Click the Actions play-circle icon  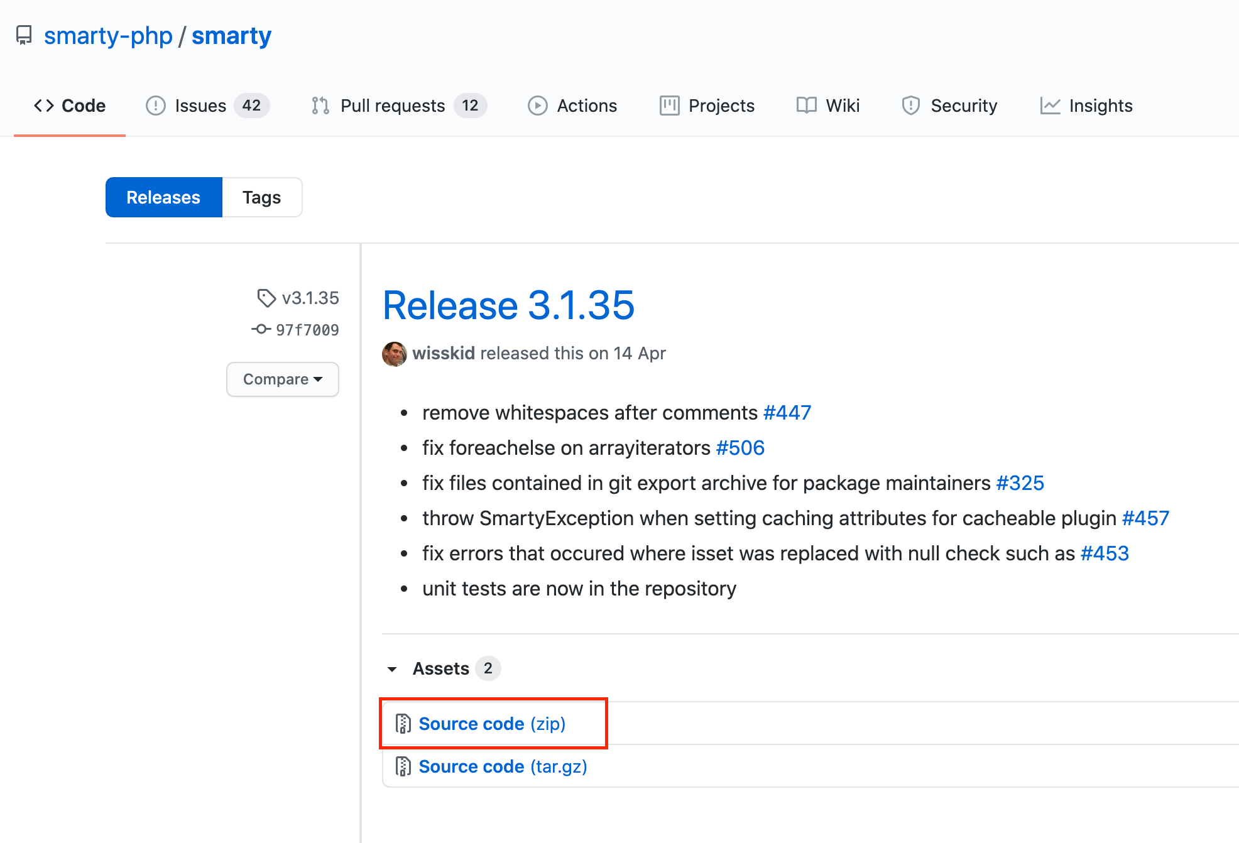537,106
